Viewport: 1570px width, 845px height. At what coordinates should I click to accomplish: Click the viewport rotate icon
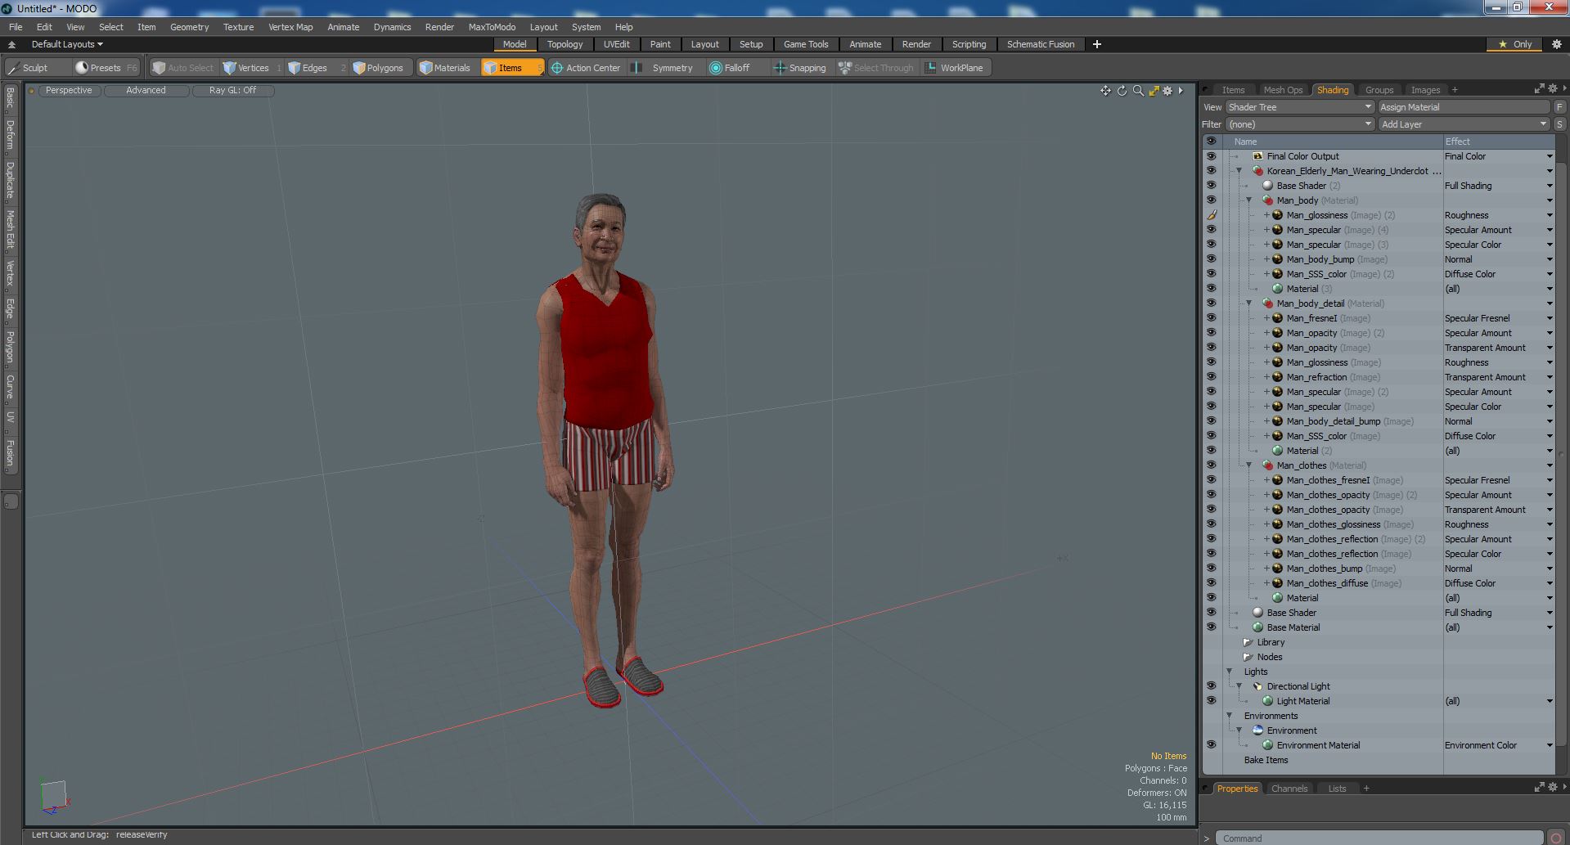pyautogui.click(x=1122, y=91)
